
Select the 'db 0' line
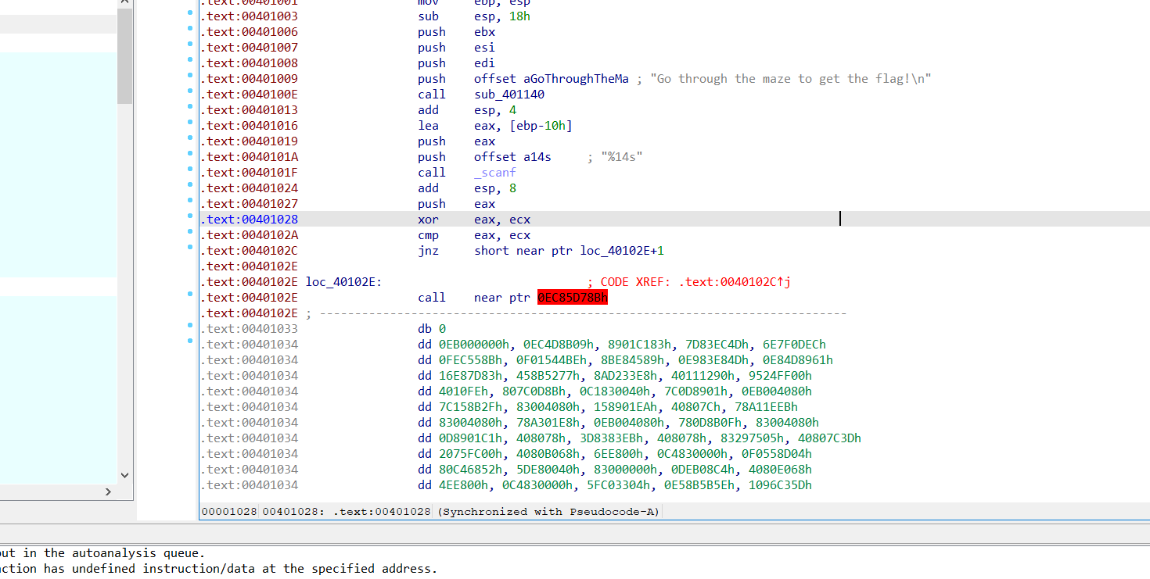tap(432, 329)
